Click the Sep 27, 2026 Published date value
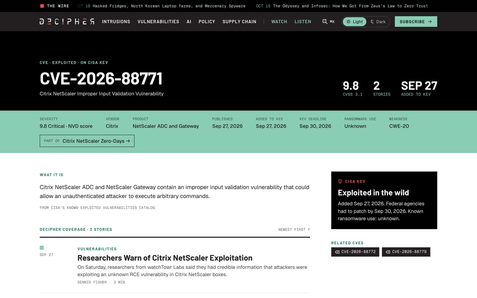This screenshot has height=298, width=477. (227, 126)
